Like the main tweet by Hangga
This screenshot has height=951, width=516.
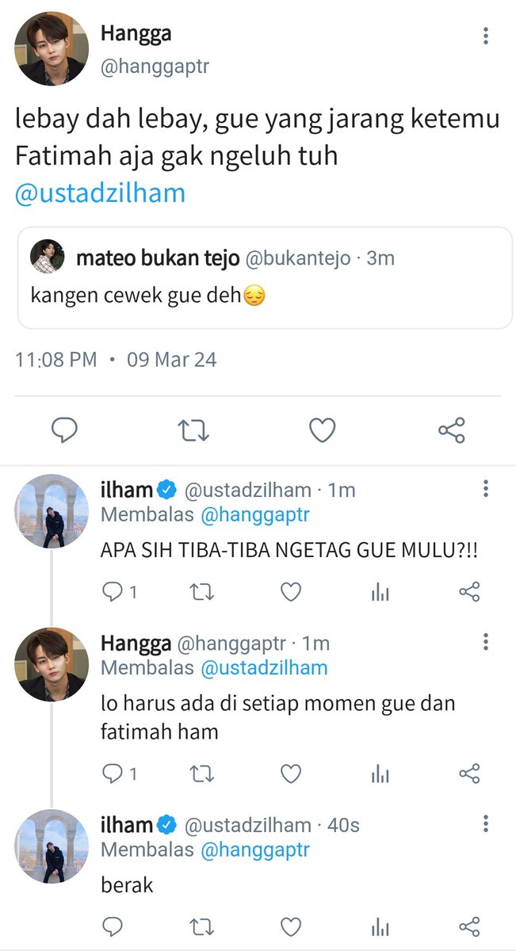(322, 430)
